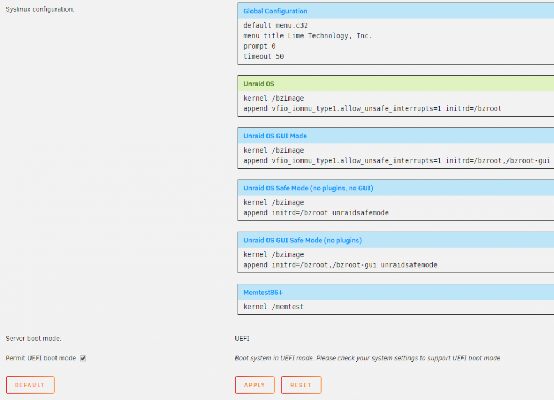Click the 'kernel /memtest' line
Image resolution: width=554 pixels, height=400 pixels.
(x=274, y=307)
